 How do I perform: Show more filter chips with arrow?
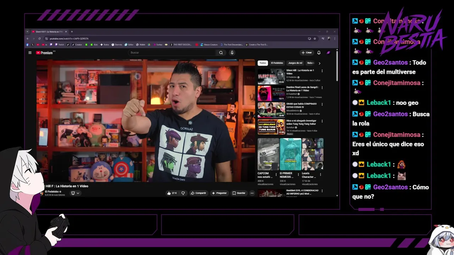coord(319,63)
